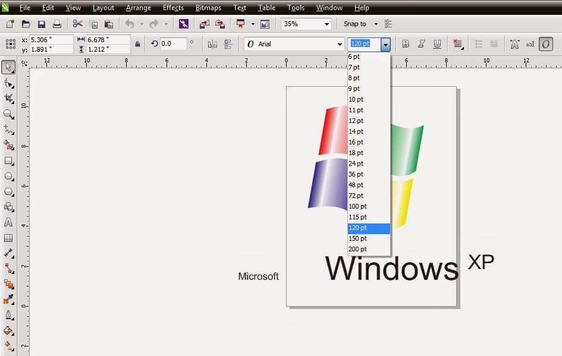Screen dimensions: 562x356
Task: Toggle bold formatting on the text
Action: (406, 43)
